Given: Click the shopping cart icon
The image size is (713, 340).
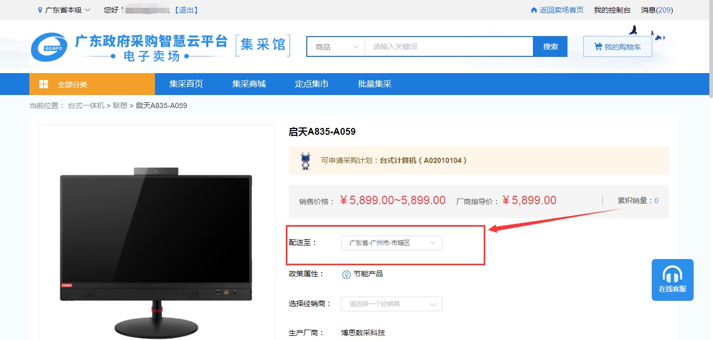Looking at the screenshot, I should 598,46.
